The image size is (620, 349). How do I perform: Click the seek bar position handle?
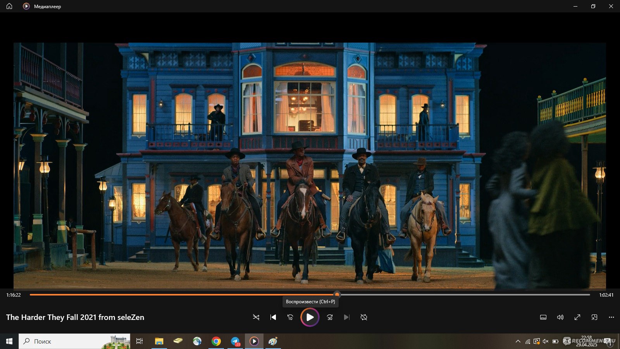click(x=337, y=295)
